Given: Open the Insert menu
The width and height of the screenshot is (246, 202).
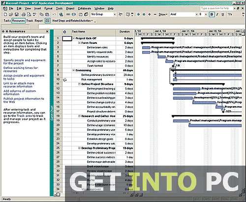Looking at the screenshot, I should point(37,8).
